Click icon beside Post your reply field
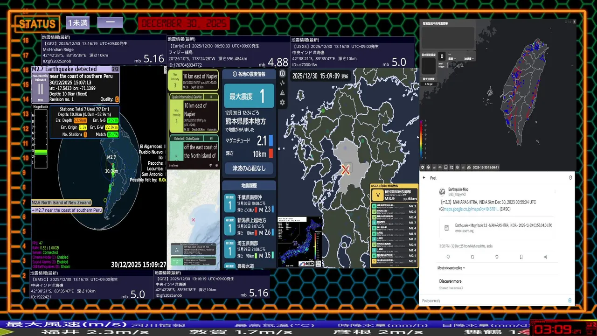Screen dimensions: 597x336 point(569,301)
